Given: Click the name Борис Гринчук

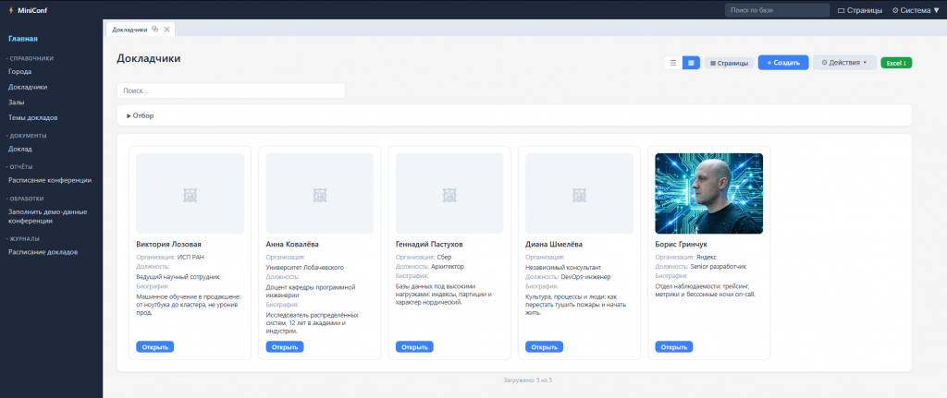Looking at the screenshot, I should tap(681, 245).
